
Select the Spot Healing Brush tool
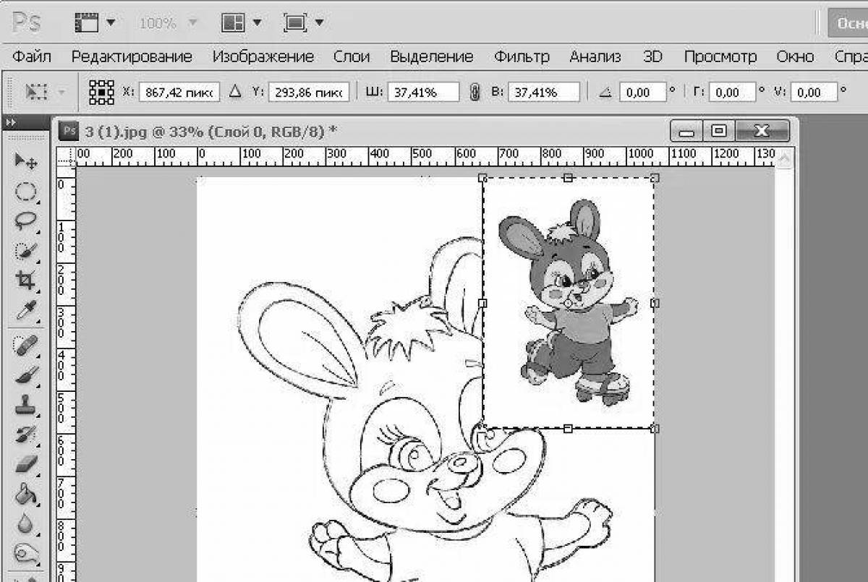tap(26, 346)
